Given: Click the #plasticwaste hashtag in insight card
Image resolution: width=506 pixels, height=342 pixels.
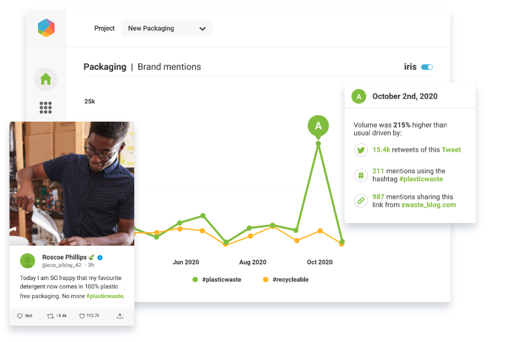Looking at the screenshot, I should point(420,179).
